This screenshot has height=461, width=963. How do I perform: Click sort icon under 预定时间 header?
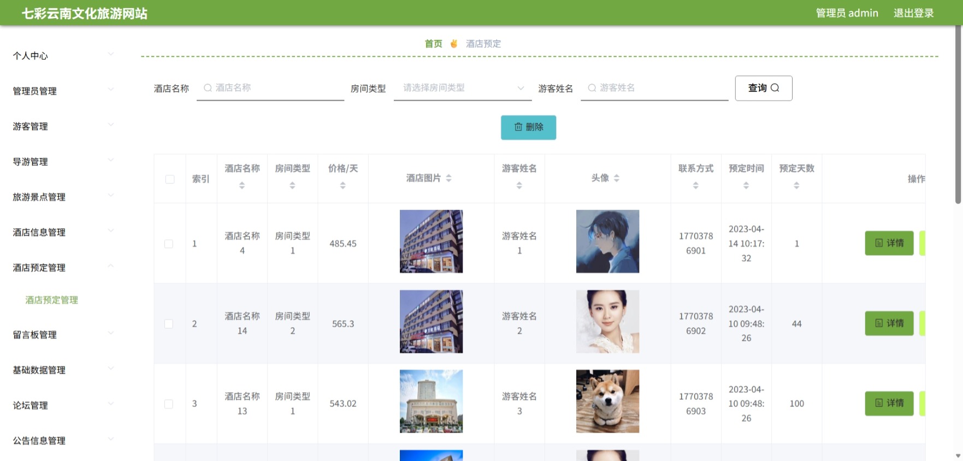(x=746, y=186)
